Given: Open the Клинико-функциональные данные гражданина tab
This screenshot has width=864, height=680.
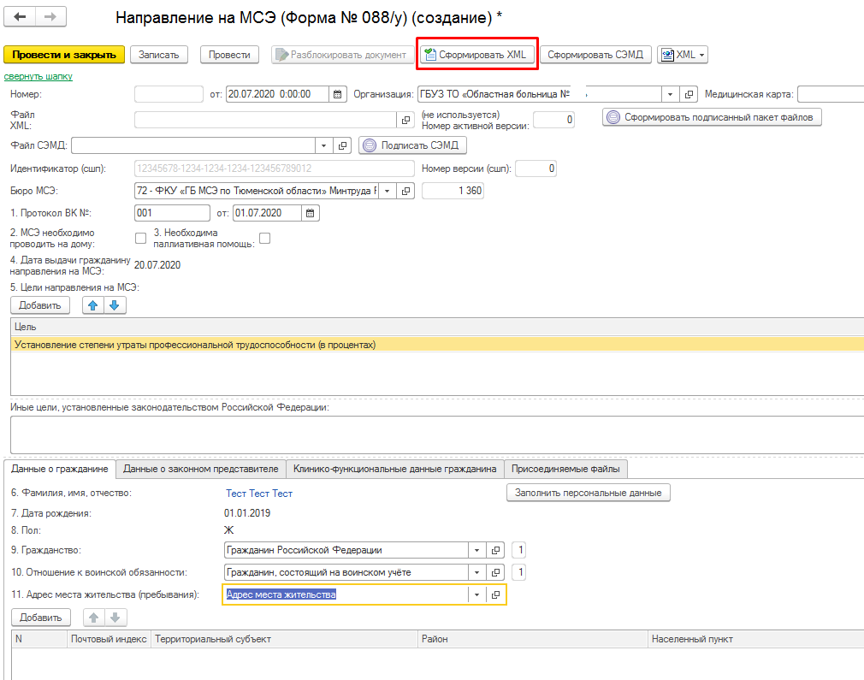Looking at the screenshot, I should (x=394, y=469).
